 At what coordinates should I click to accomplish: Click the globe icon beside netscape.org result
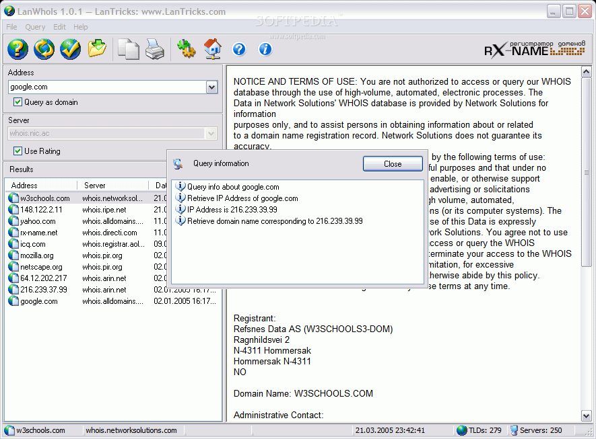pyautogui.click(x=13, y=267)
